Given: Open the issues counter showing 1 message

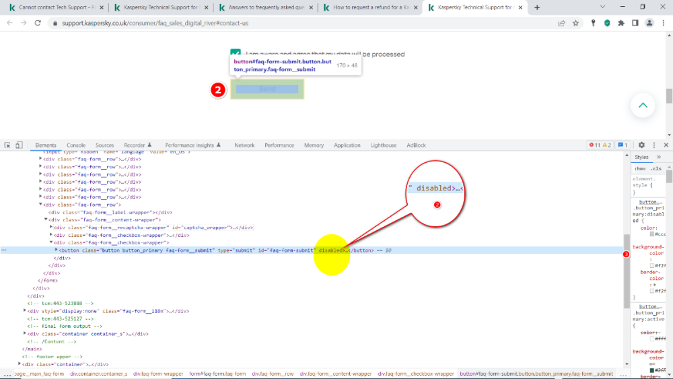Looking at the screenshot, I should pyautogui.click(x=623, y=145).
